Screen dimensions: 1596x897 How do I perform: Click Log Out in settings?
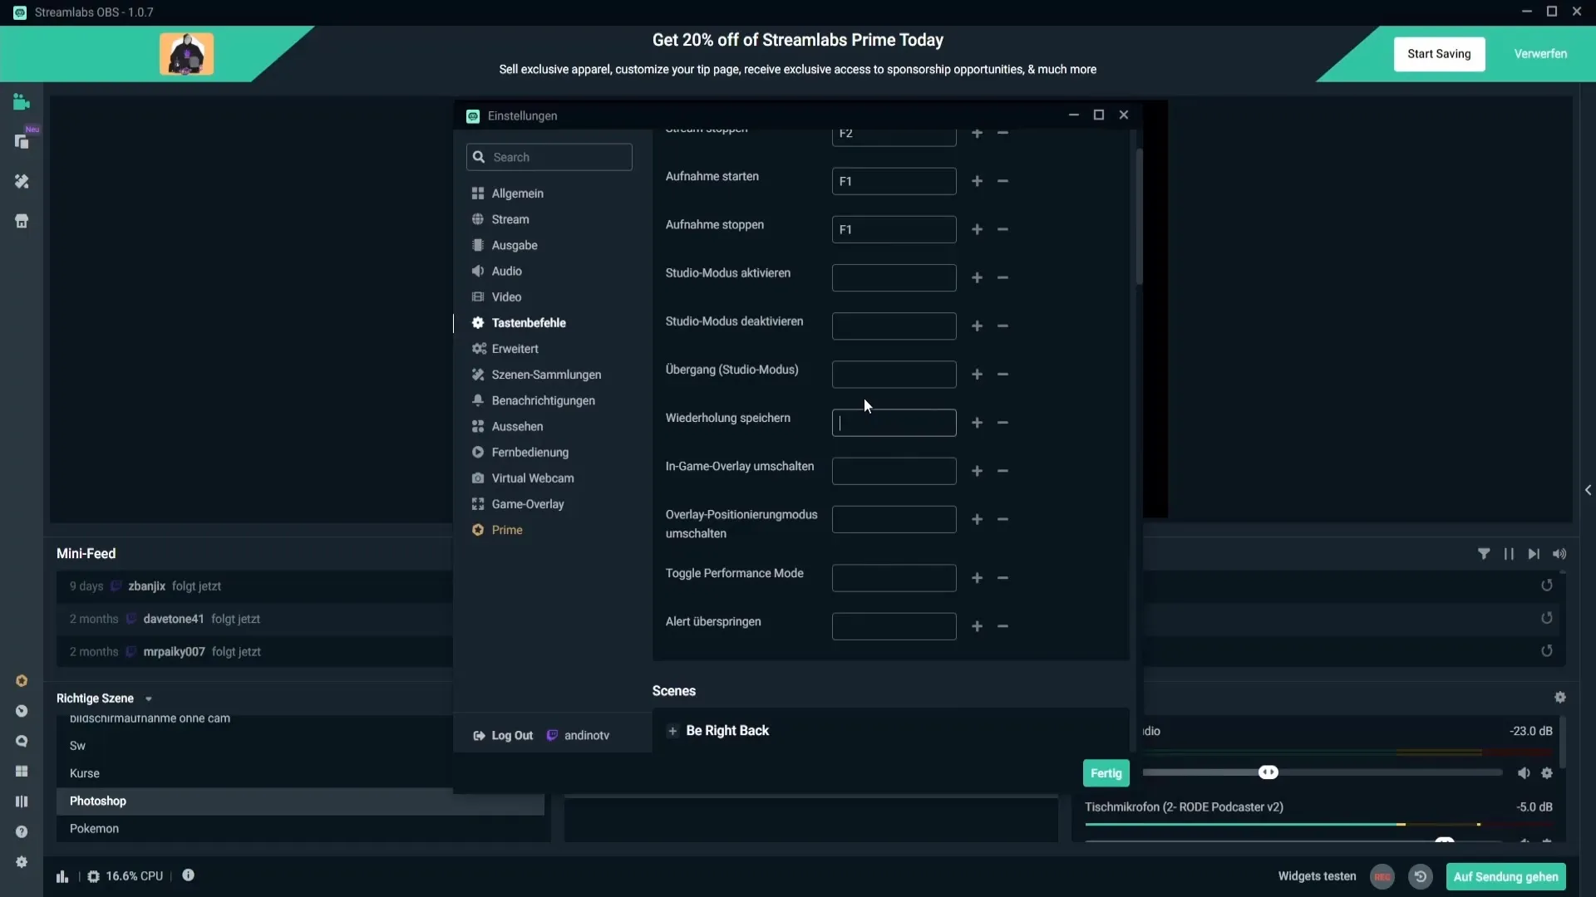(503, 736)
